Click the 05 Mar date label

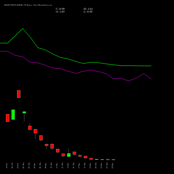point(34,166)
